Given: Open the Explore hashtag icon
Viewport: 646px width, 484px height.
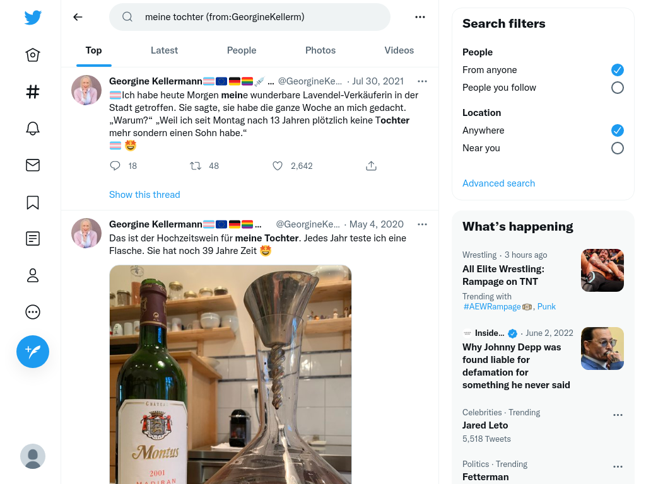Looking at the screenshot, I should pyautogui.click(x=33, y=92).
